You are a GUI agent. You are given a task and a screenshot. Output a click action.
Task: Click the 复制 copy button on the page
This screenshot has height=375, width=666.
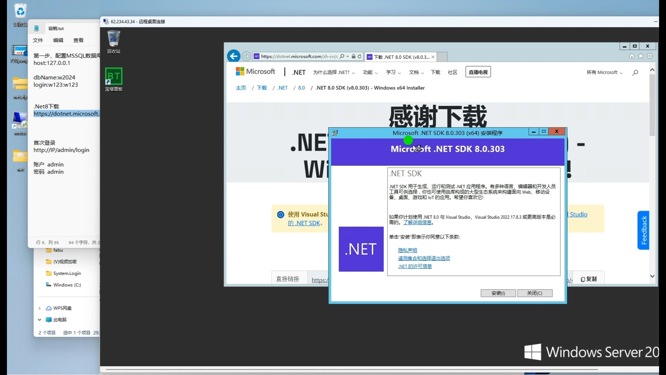(589, 279)
